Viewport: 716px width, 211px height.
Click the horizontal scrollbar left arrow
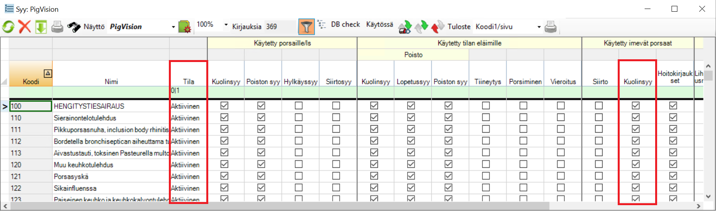[x=5, y=206]
